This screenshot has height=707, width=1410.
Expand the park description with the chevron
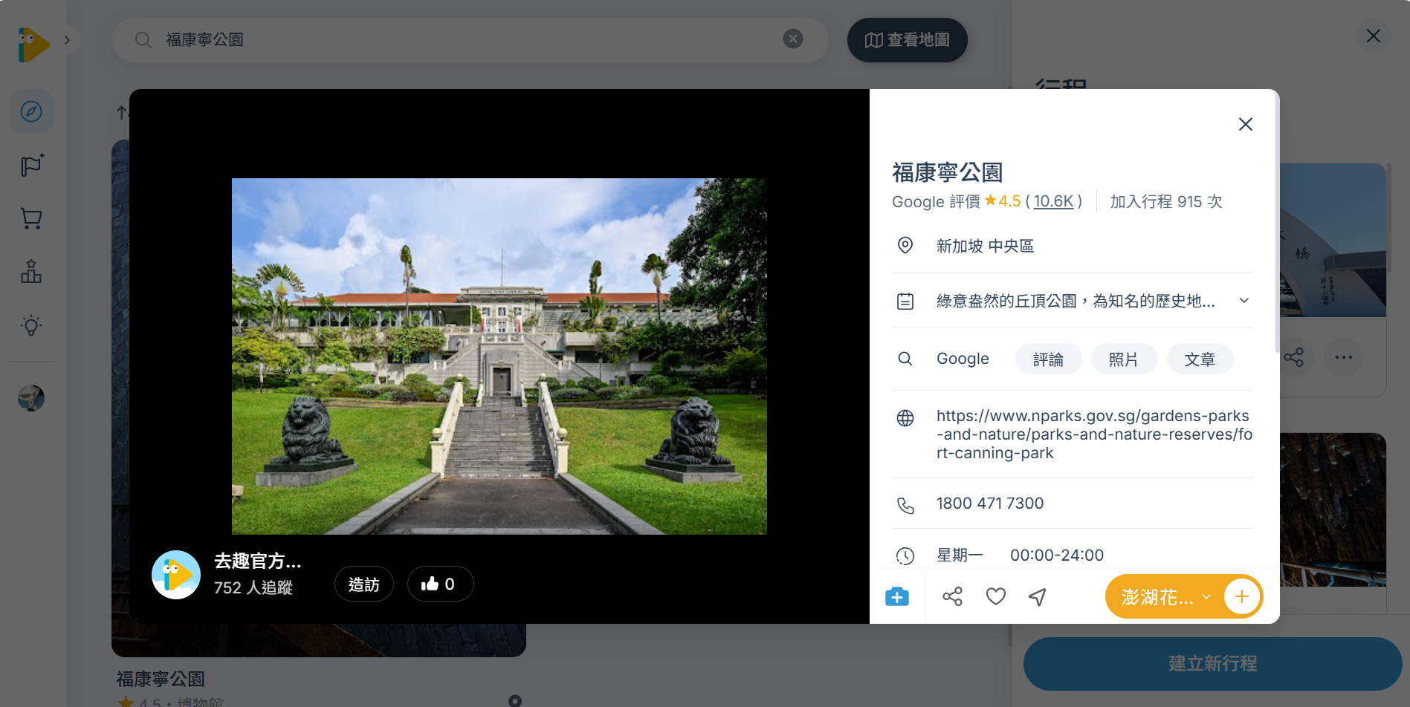click(1244, 301)
